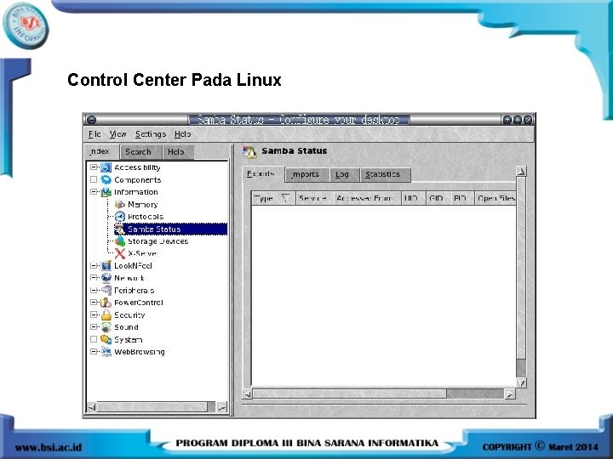The width and height of the screenshot is (613, 459).
Task: Click the Peripherals icon
Action: coord(106,291)
